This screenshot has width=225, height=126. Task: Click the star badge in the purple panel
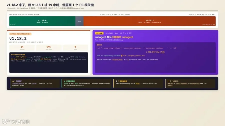tap(99, 33)
